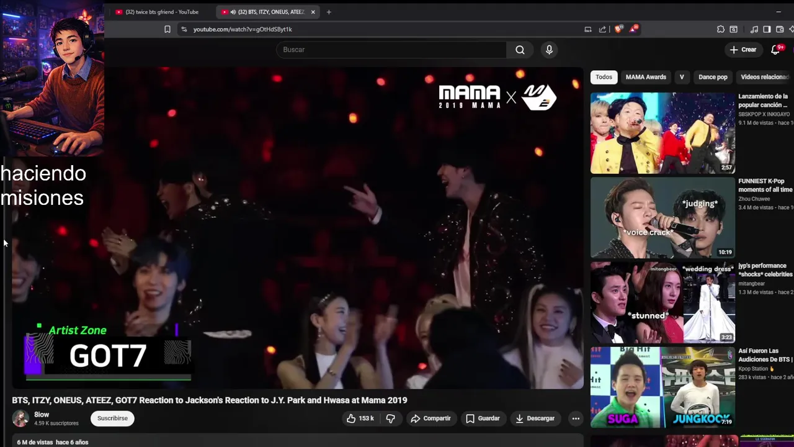
Task: Close the BTS, ITZY, ONEUS tab
Action: pyautogui.click(x=313, y=12)
